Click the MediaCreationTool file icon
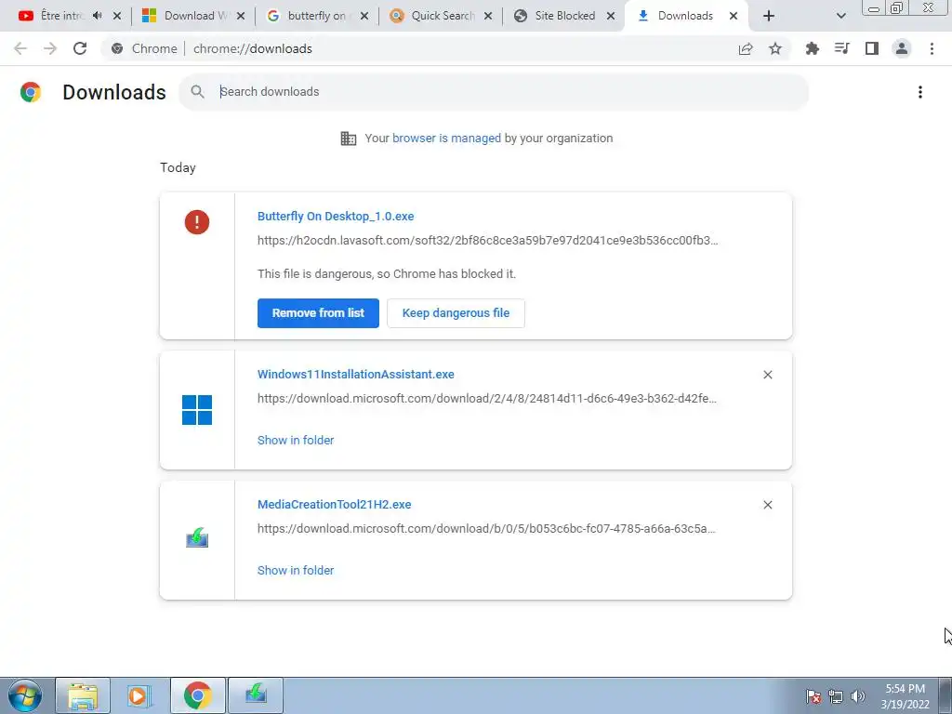 (x=197, y=537)
